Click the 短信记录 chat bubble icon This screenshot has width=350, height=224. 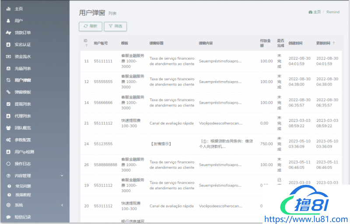coord(8,217)
